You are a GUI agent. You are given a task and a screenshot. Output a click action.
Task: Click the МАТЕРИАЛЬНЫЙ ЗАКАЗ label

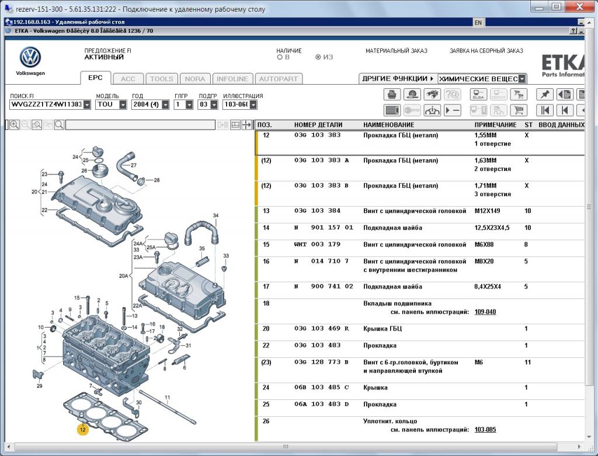point(397,51)
